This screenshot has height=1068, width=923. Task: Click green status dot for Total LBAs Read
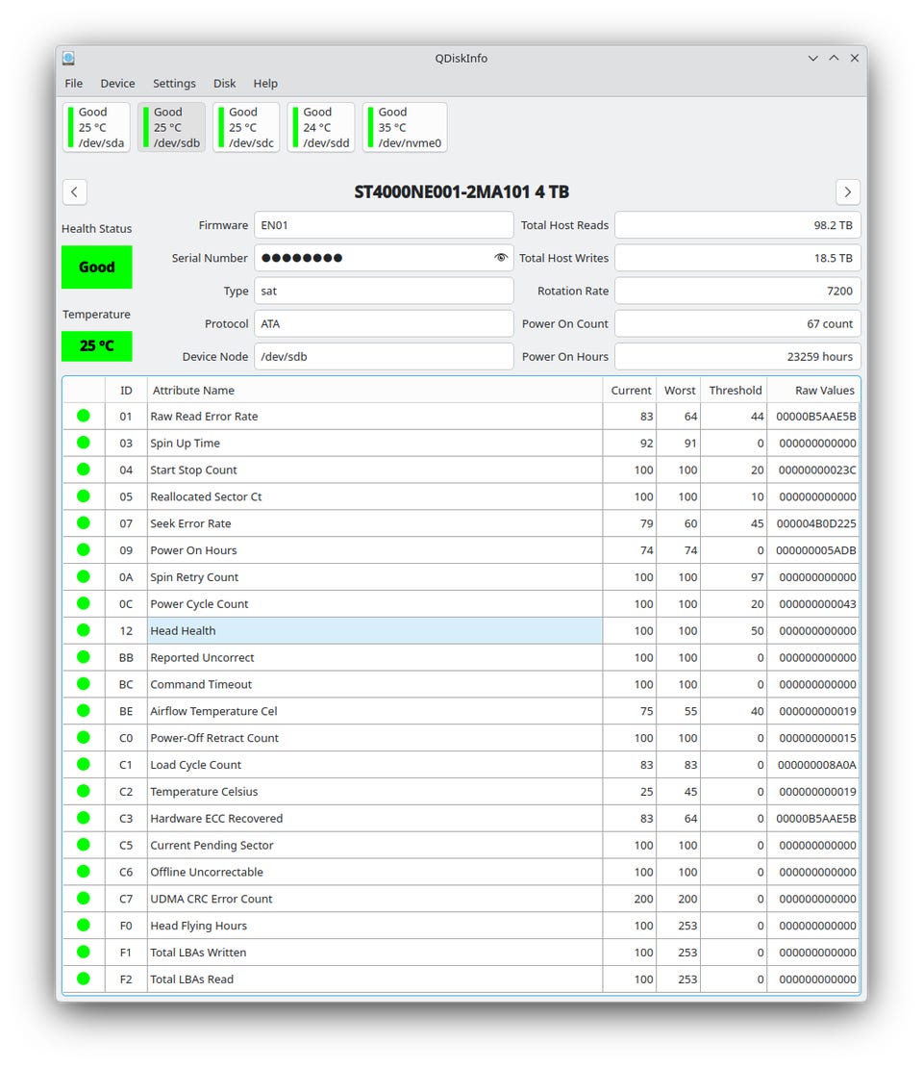pyautogui.click(x=83, y=979)
